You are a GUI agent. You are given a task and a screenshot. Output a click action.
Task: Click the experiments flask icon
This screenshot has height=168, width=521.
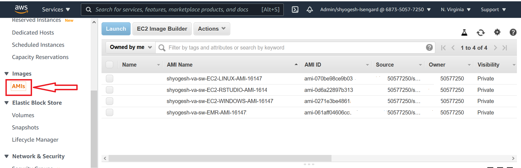tap(464, 33)
